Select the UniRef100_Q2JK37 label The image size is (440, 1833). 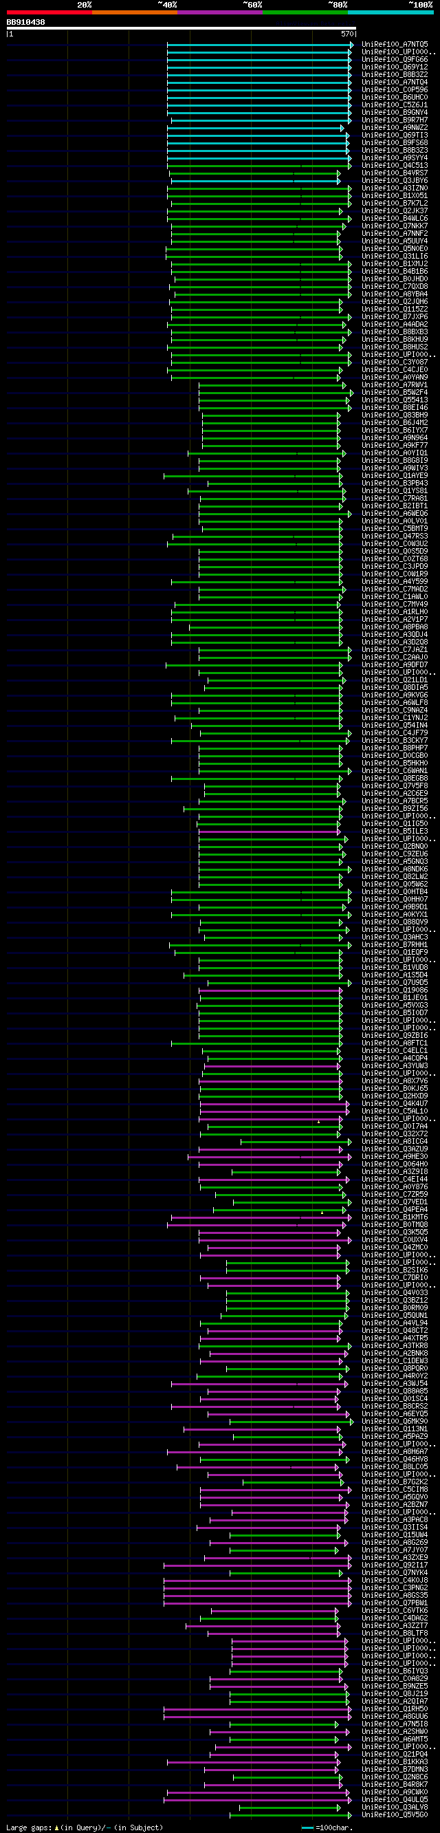pyautogui.click(x=395, y=211)
